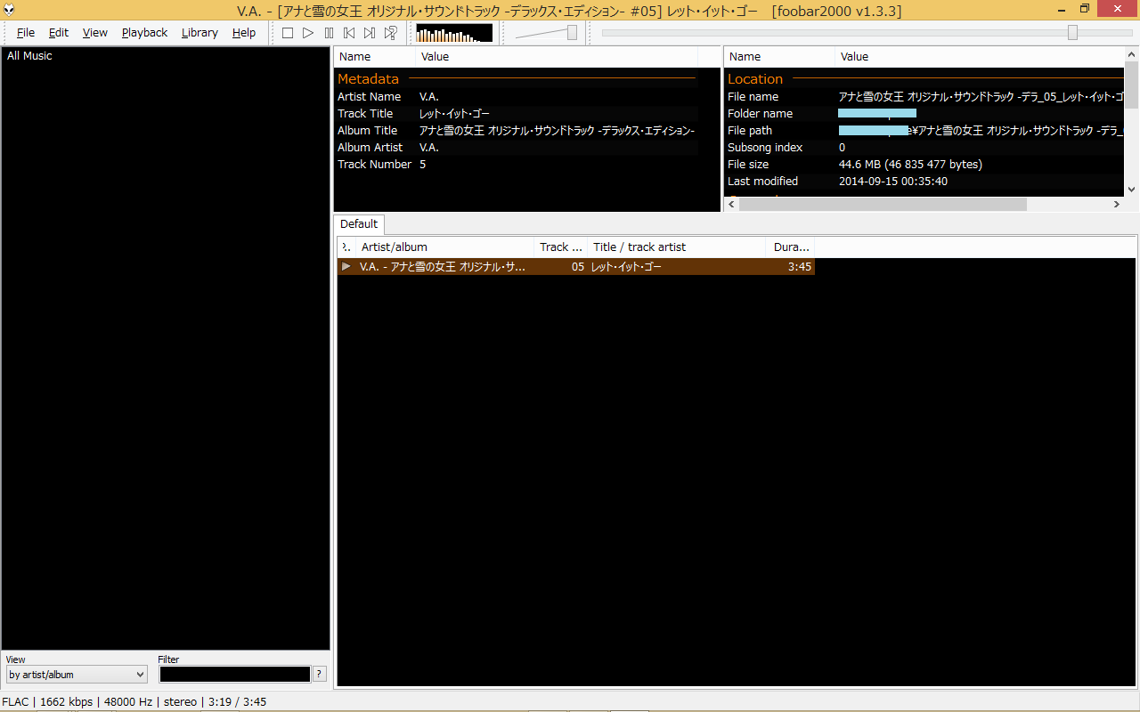Play a random track
The height and width of the screenshot is (712, 1140).
tap(390, 33)
